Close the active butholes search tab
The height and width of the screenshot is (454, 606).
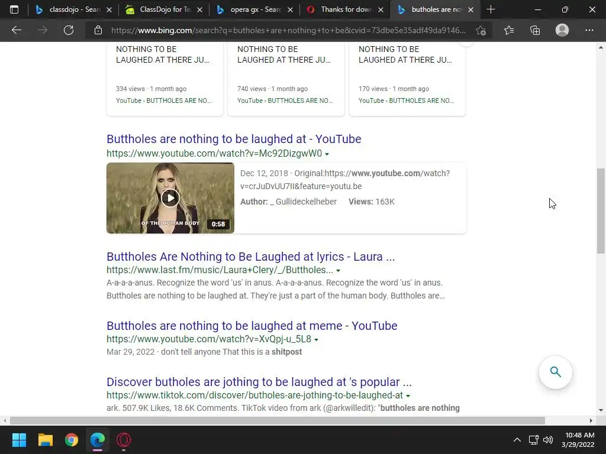pos(470,9)
